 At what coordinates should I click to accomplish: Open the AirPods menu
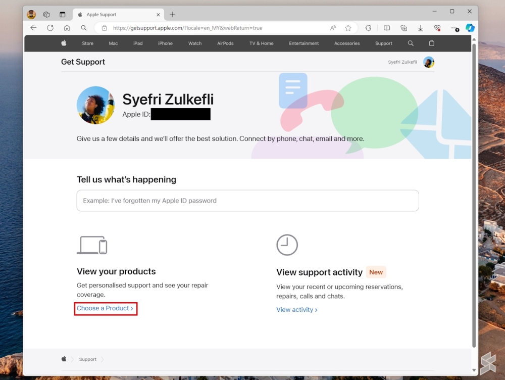225,43
